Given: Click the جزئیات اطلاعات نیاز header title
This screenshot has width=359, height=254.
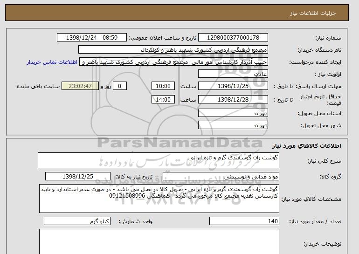Looking at the screenshot, I should tap(313, 13).
